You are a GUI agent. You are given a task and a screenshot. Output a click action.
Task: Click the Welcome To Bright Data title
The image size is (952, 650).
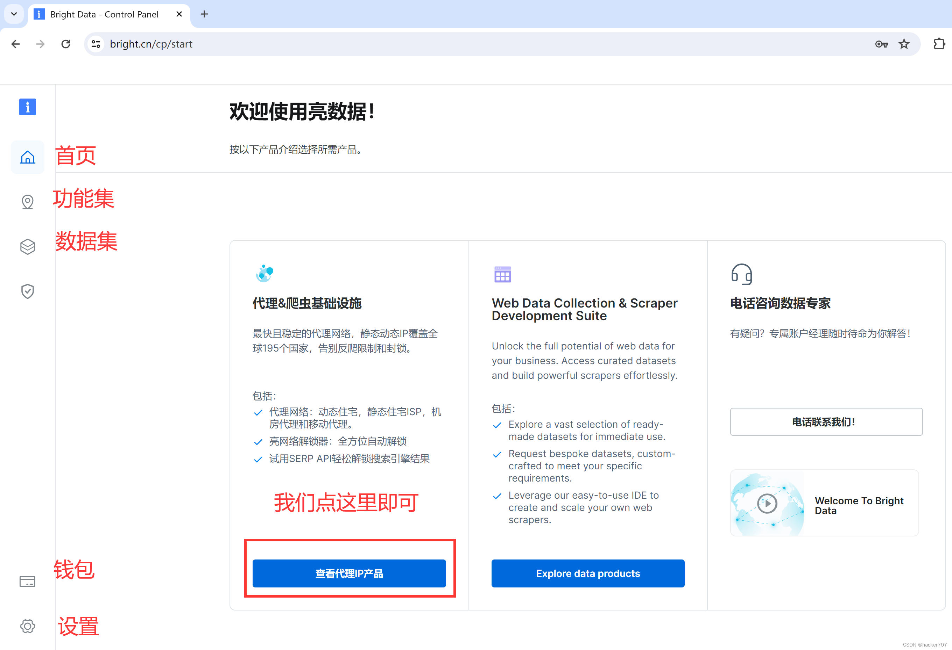[x=859, y=506]
